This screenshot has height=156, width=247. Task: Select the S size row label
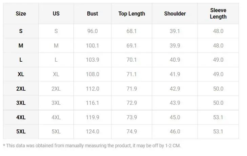(21, 31)
